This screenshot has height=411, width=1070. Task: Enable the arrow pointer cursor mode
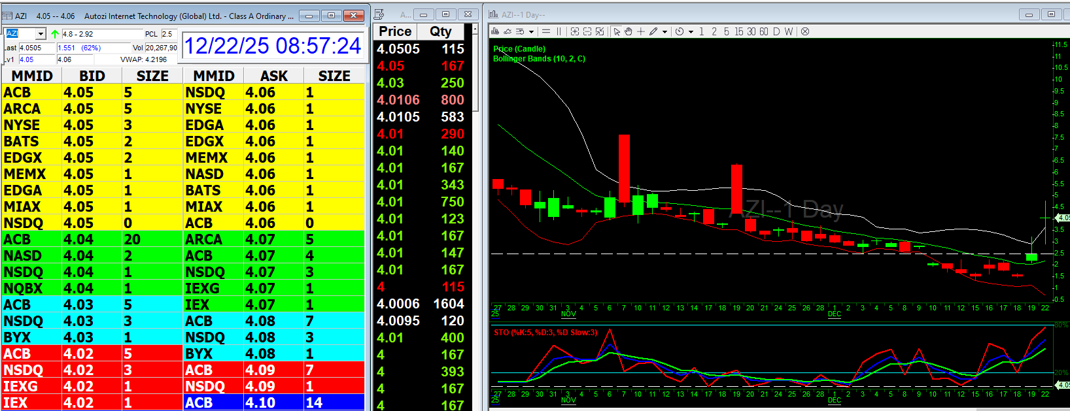click(x=616, y=31)
